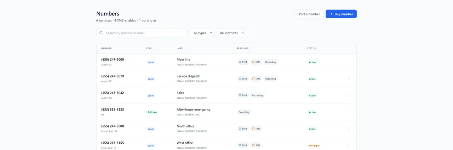This screenshot has height=150, width=453.
Task: Click the Active status on Main line row
Action: 312,62
